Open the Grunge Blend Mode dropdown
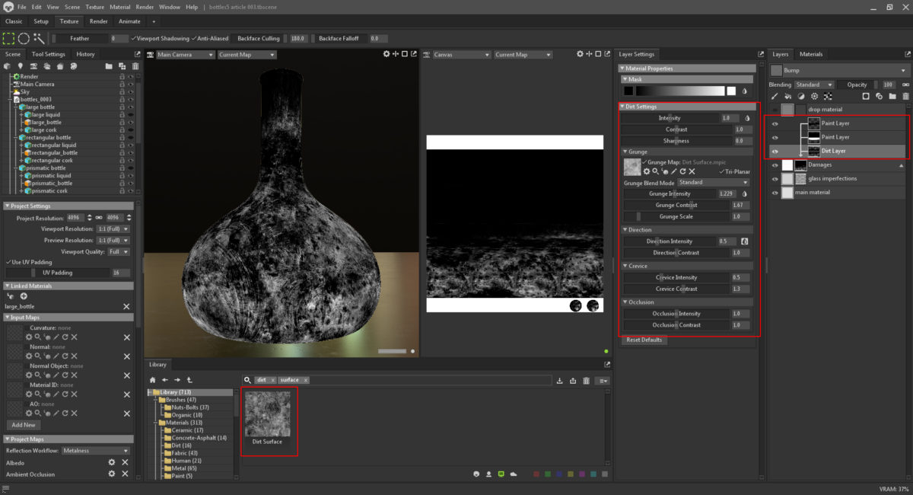Image resolution: width=913 pixels, height=495 pixels. [x=713, y=182]
